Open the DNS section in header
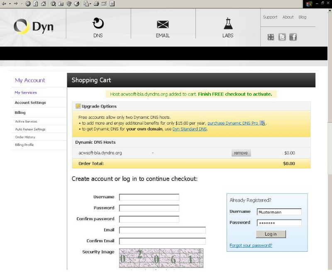Screen dimensions: 332x272 click(x=98, y=27)
